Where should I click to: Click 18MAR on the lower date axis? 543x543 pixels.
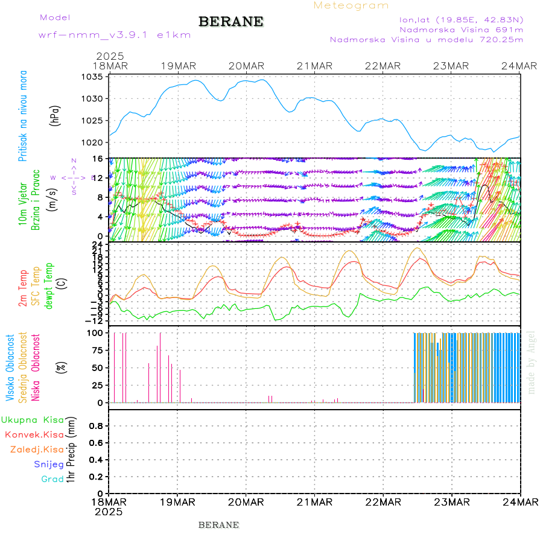tap(109, 502)
